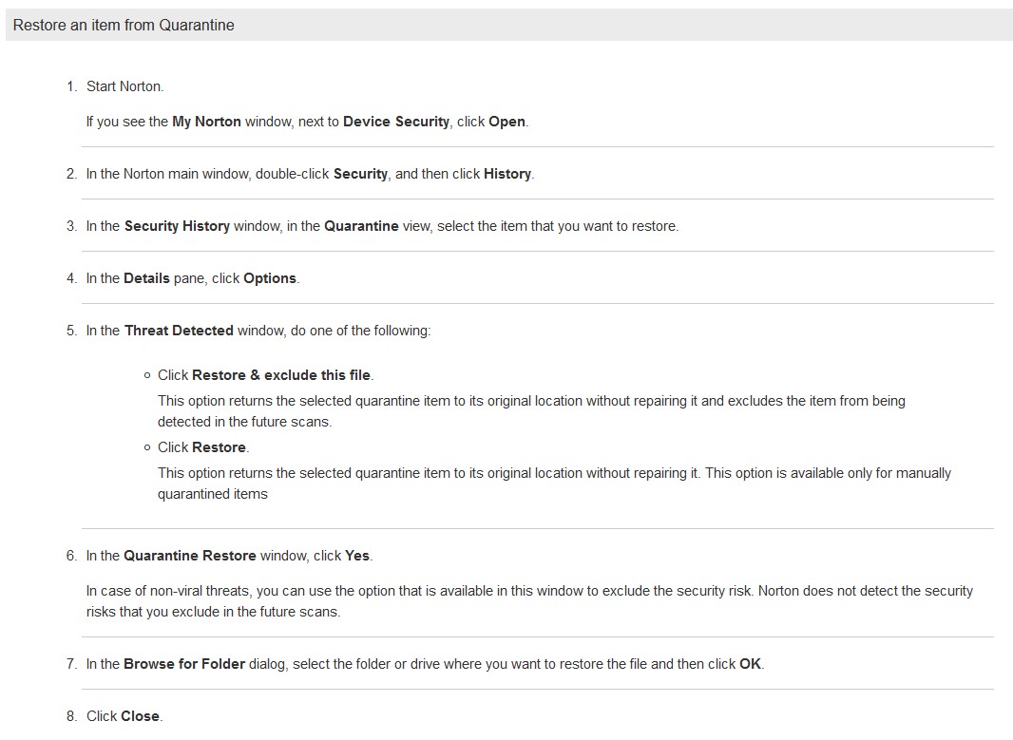1013x740 pixels.
Task: Click the bold "My Norton" text
Action: click(206, 123)
